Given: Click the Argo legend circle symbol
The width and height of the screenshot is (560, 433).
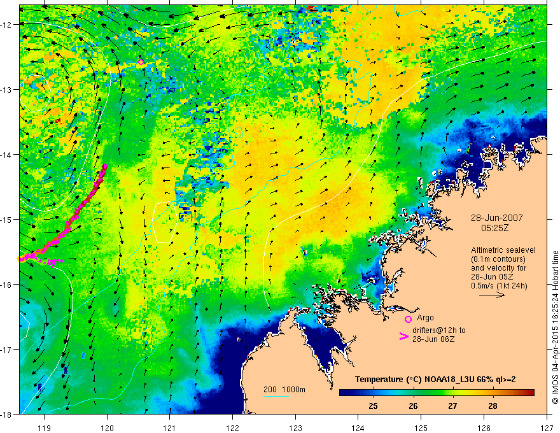Looking at the screenshot, I should (408, 320).
